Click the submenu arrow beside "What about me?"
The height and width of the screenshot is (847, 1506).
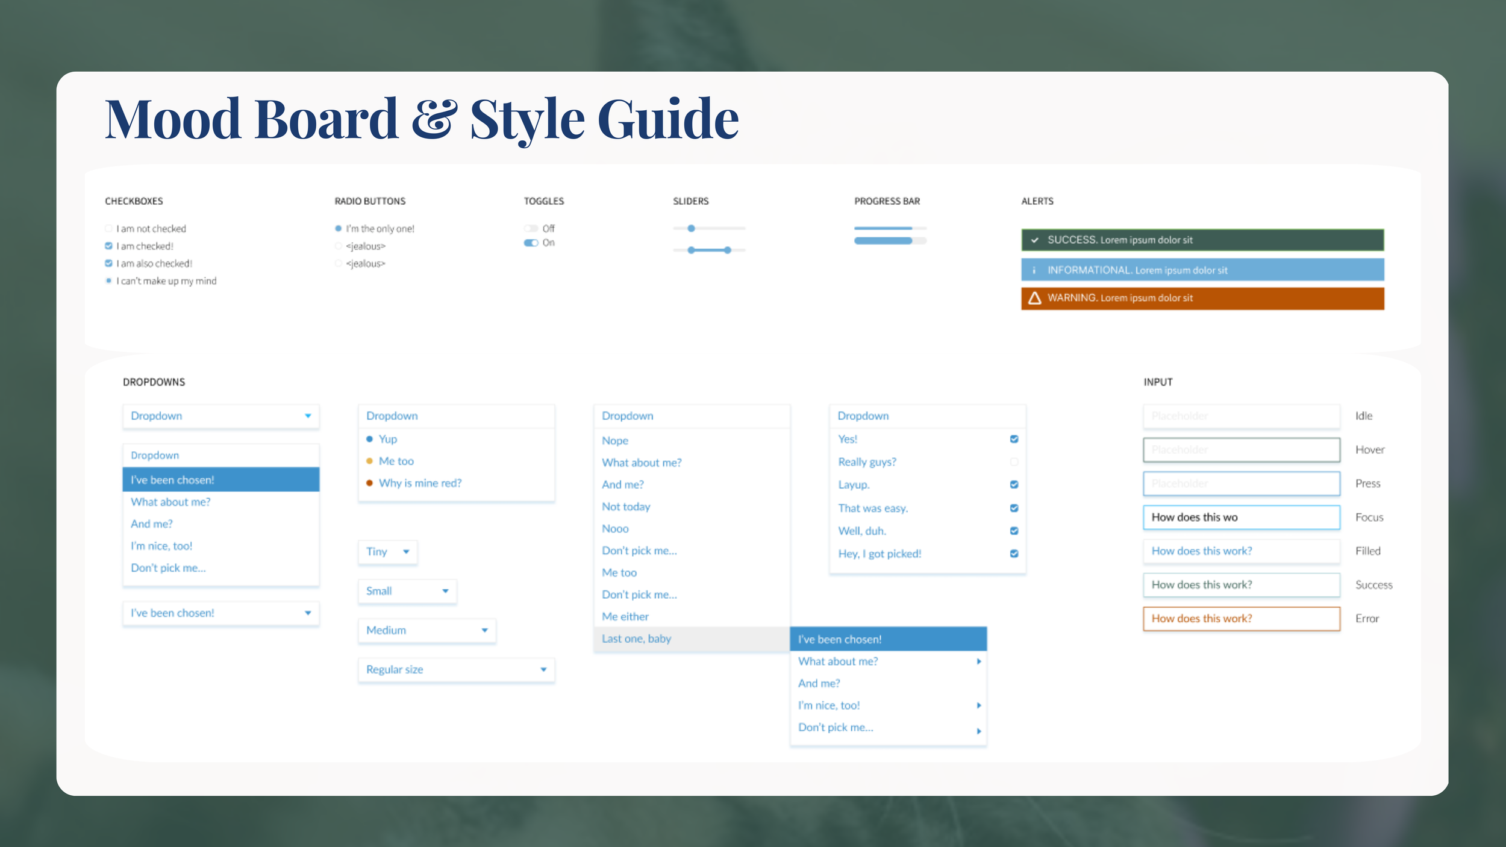[978, 661]
